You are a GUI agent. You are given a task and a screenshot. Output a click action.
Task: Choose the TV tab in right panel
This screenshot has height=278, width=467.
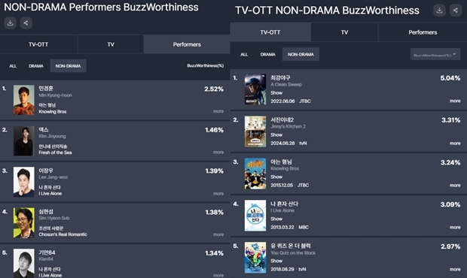344,32
